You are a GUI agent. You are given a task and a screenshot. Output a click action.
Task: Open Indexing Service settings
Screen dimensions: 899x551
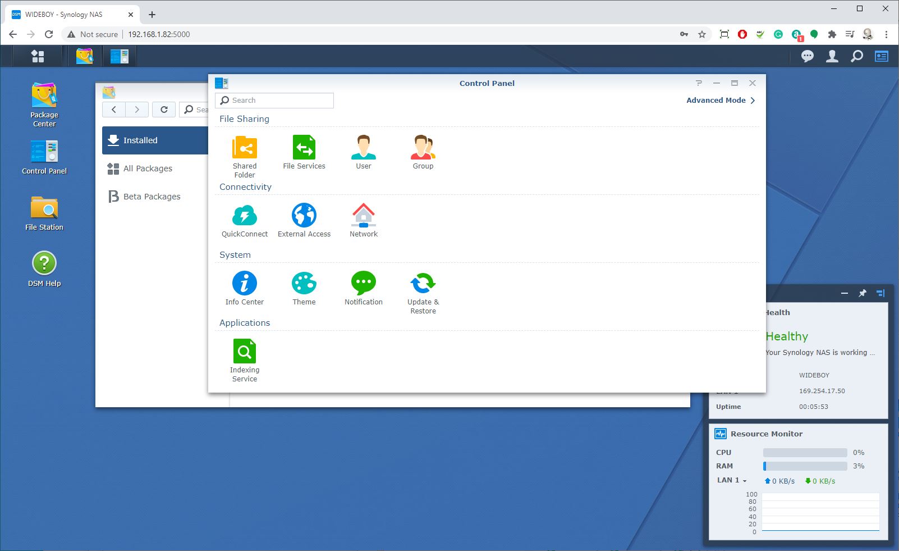tap(245, 361)
